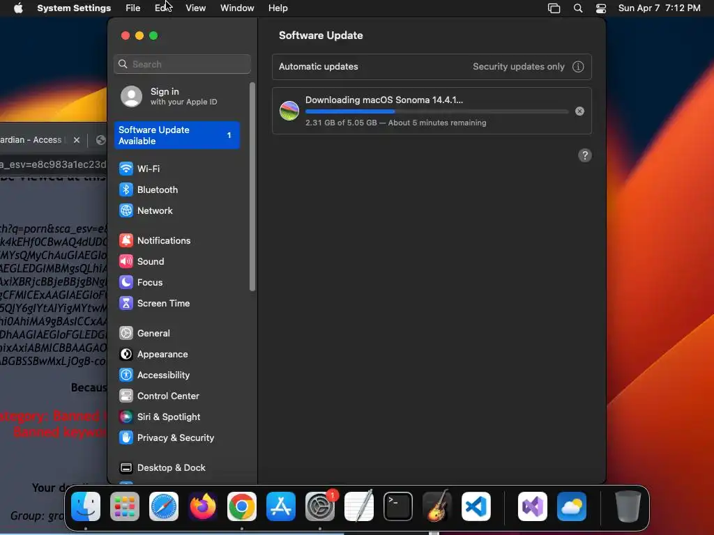Open the Help menu
The width and height of the screenshot is (714, 535).
coord(278,8)
